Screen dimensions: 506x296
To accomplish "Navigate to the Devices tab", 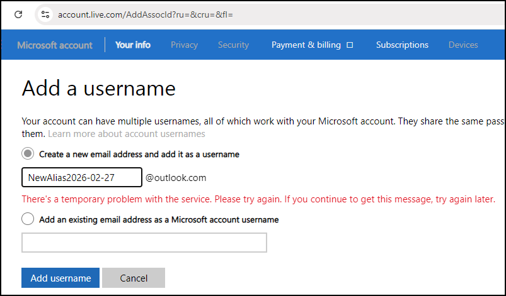I will 463,45.
